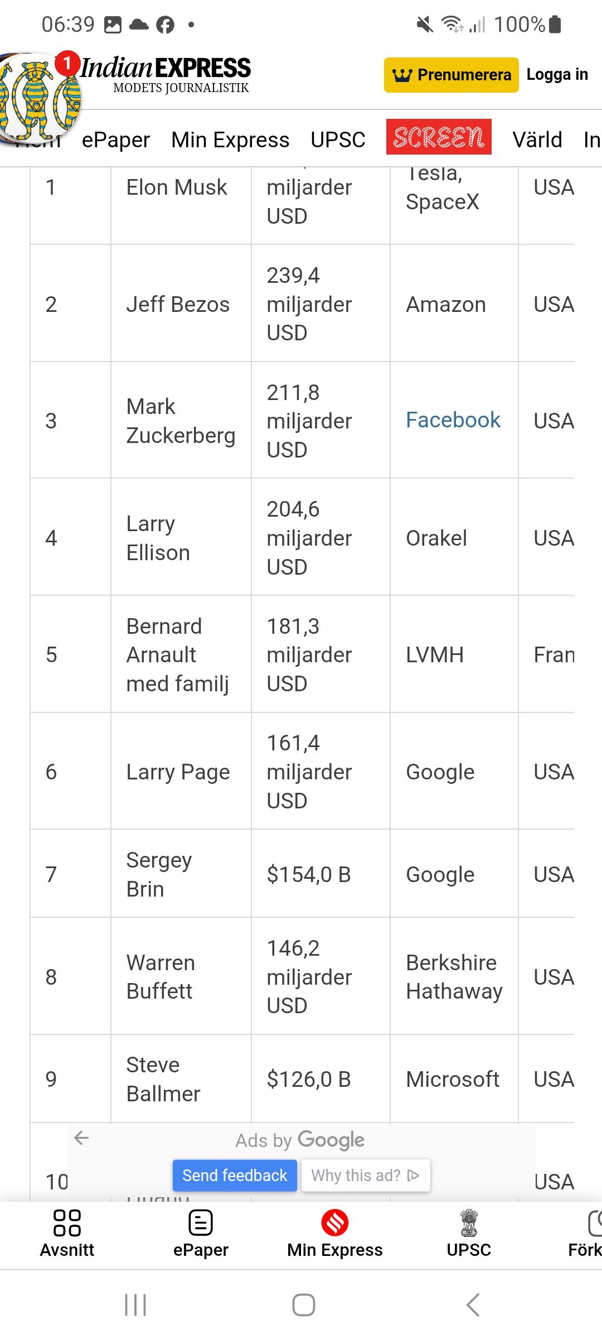Tap the Prenumerera subscribe button
The image size is (602, 1339).
[x=451, y=75]
